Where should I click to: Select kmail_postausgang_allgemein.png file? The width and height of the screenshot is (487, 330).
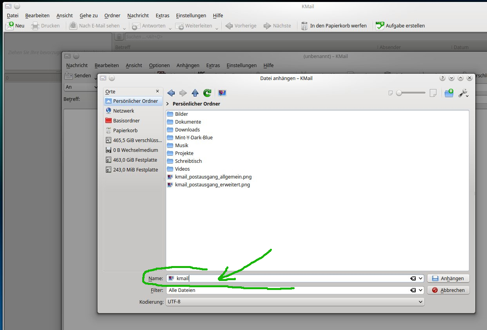click(x=213, y=177)
